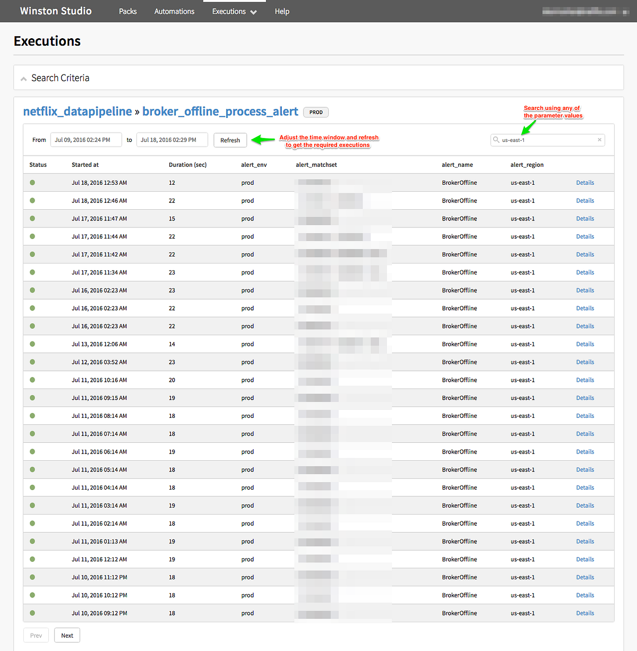Click the Executions page heading

pos(47,41)
